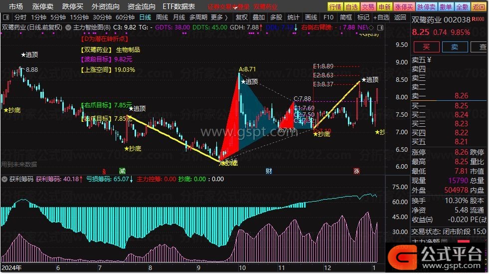Open the 资金流向 menu

142,6
